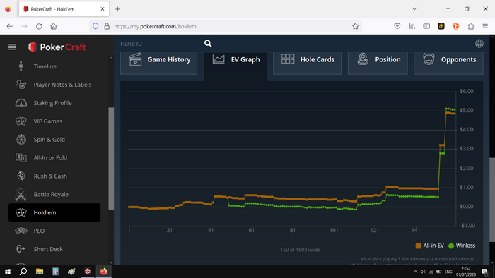The height and width of the screenshot is (278, 495).
Task: Open the language globe selector
Action: (479, 44)
